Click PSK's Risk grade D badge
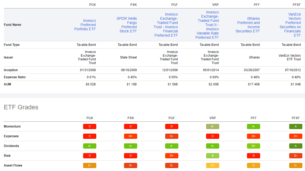The width and height of the screenshot is (305, 171). [131, 156]
